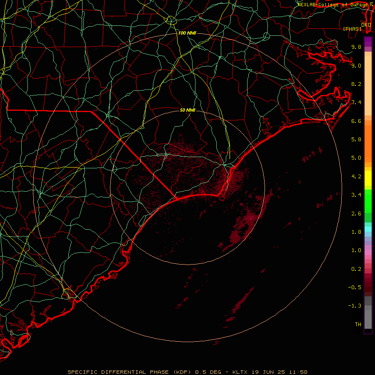
Task: Click the 0.2 legend value
Action: pos(356,269)
